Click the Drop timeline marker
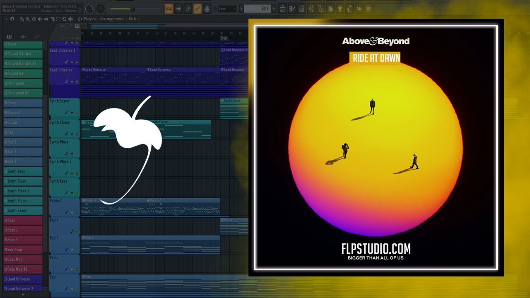Image resolution: width=530 pixels, height=298 pixels. (x=224, y=38)
